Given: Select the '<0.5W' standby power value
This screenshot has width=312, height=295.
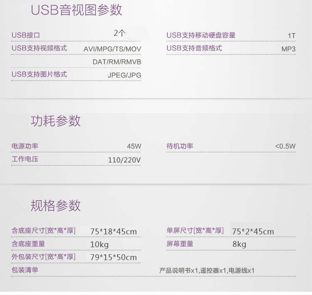Looking at the screenshot, I should 285,146.
